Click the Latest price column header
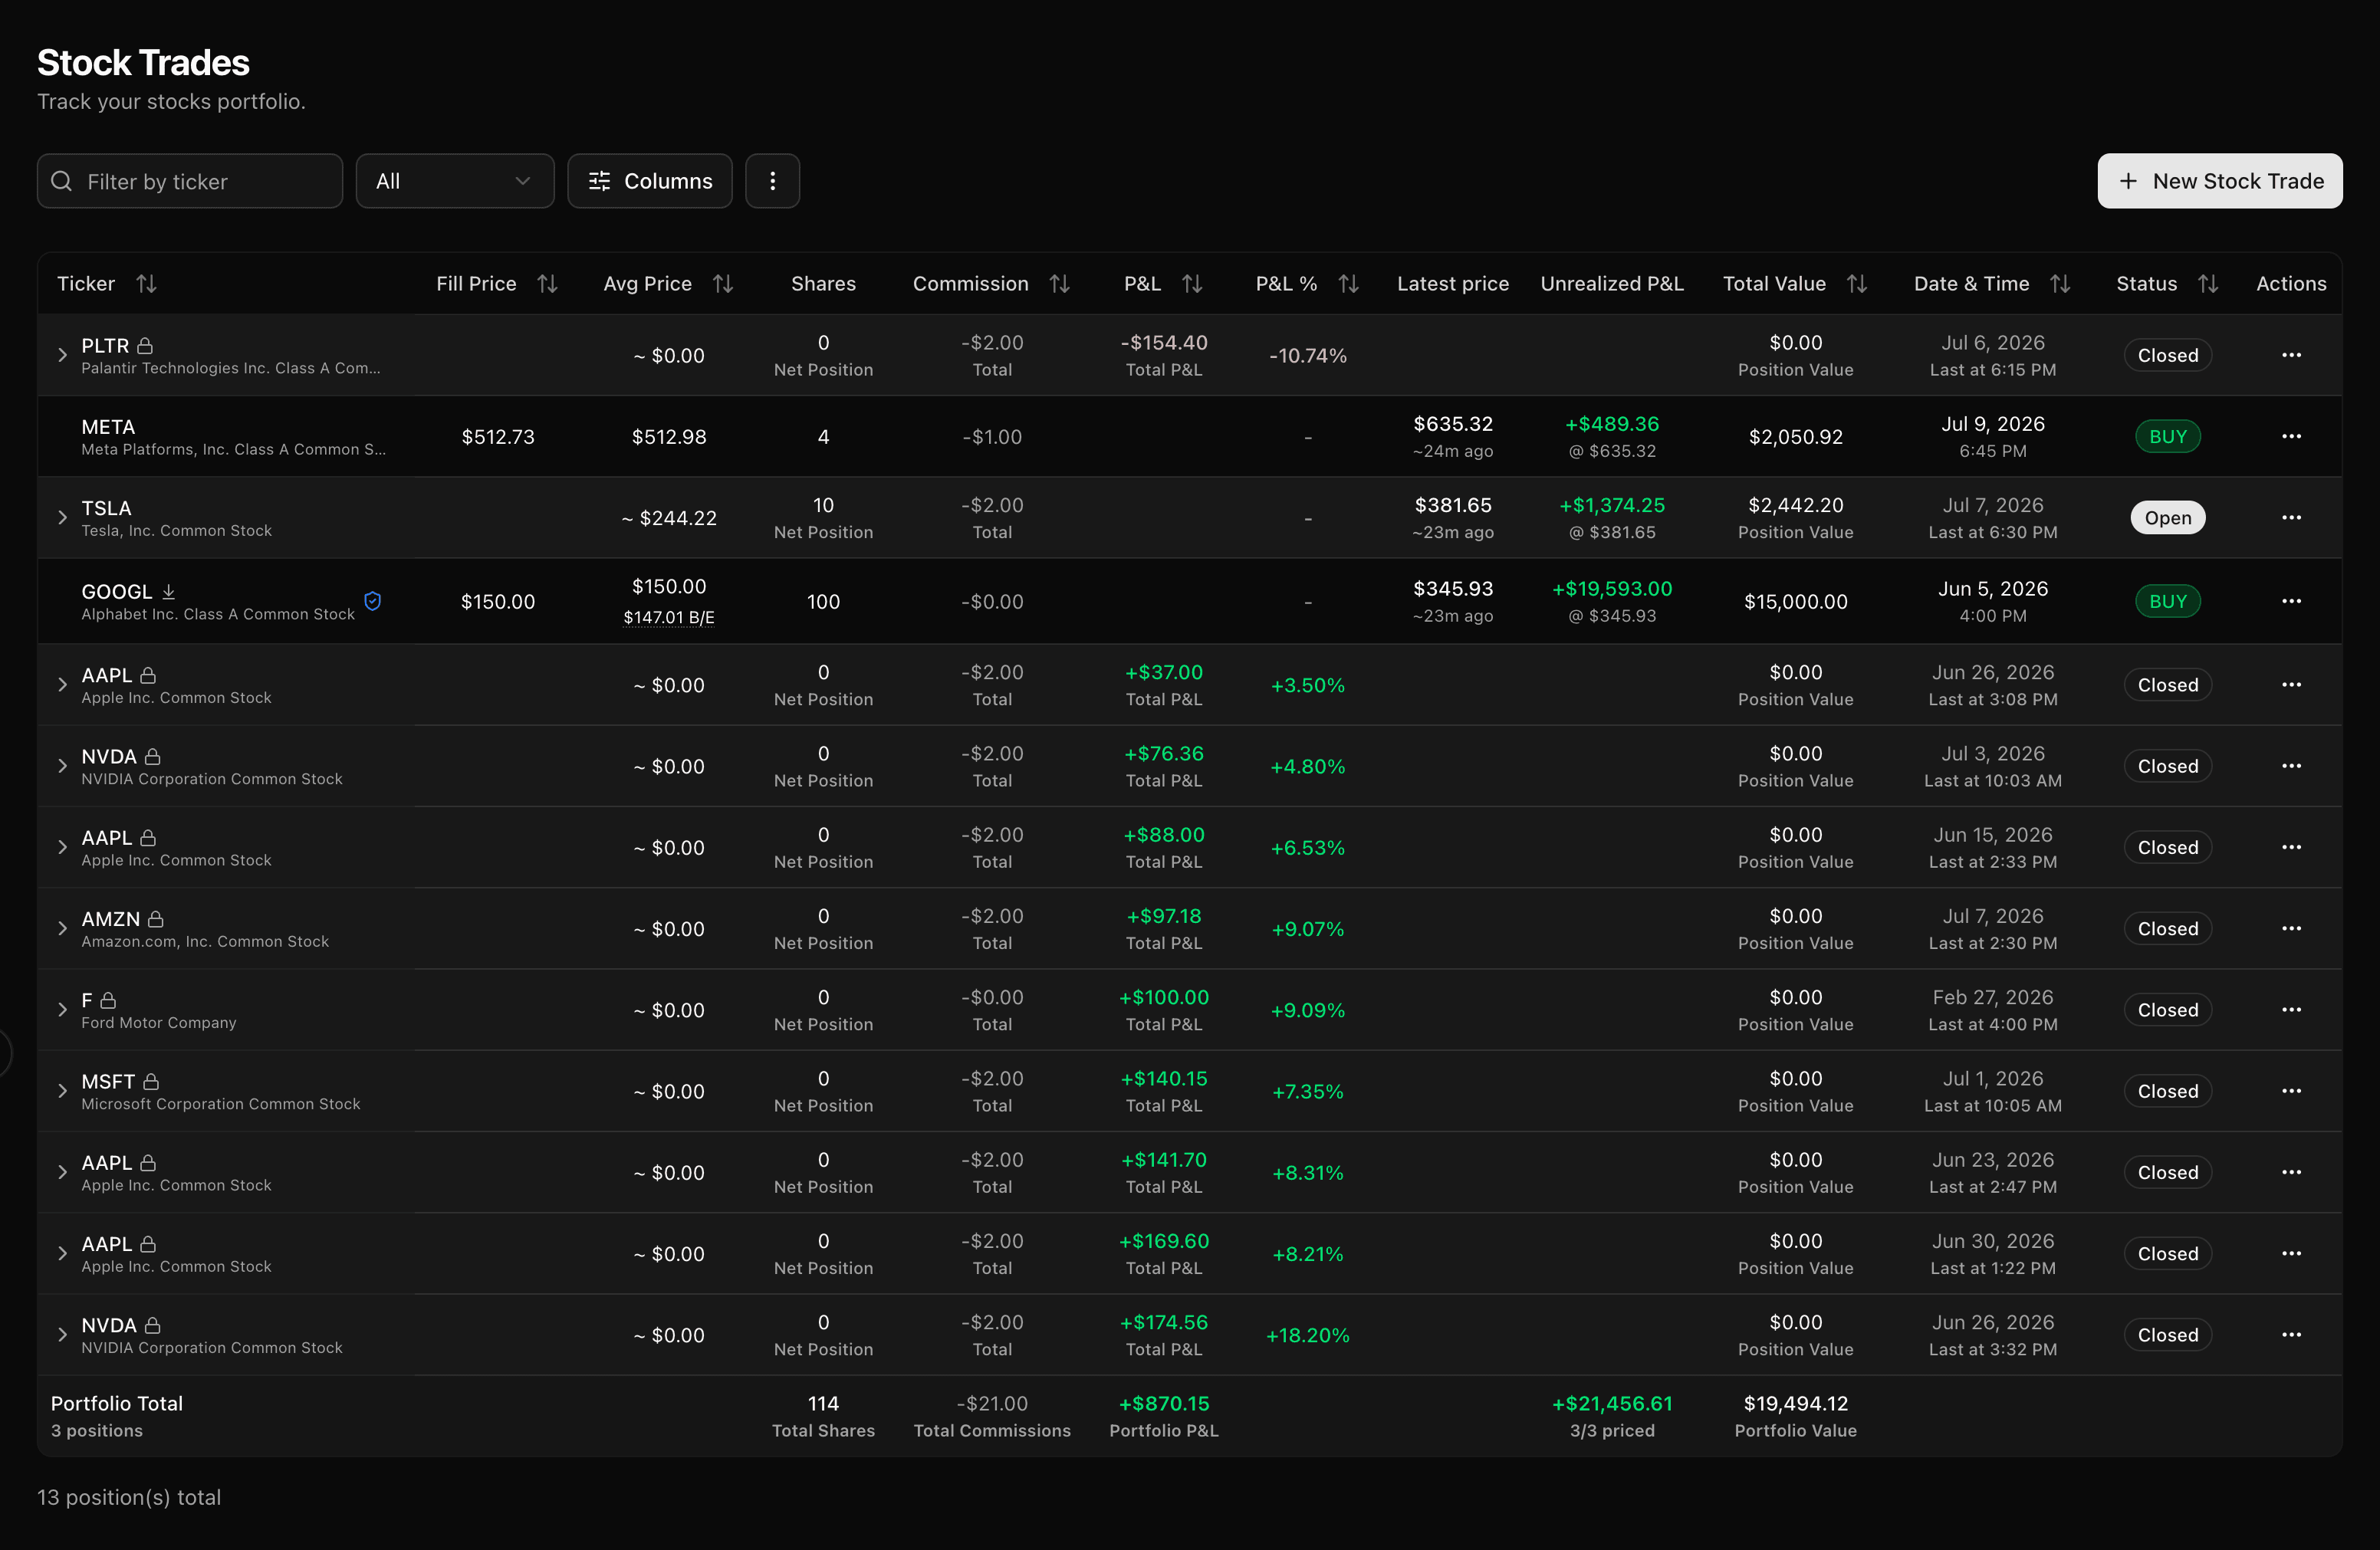This screenshot has height=1550, width=2380. click(1452, 284)
